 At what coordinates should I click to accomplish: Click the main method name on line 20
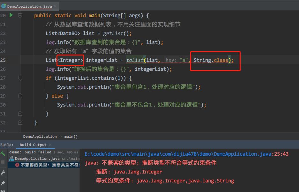[94, 15]
